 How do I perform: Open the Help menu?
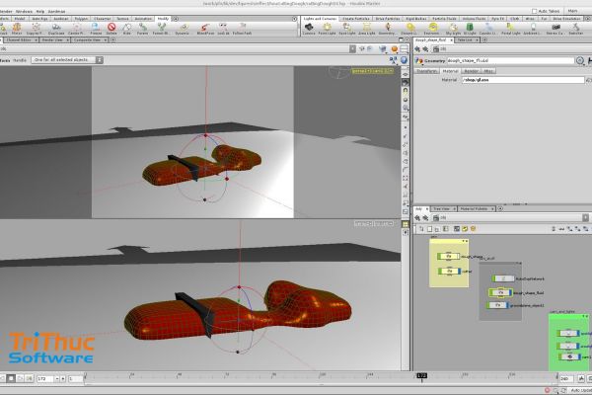coord(40,11)
